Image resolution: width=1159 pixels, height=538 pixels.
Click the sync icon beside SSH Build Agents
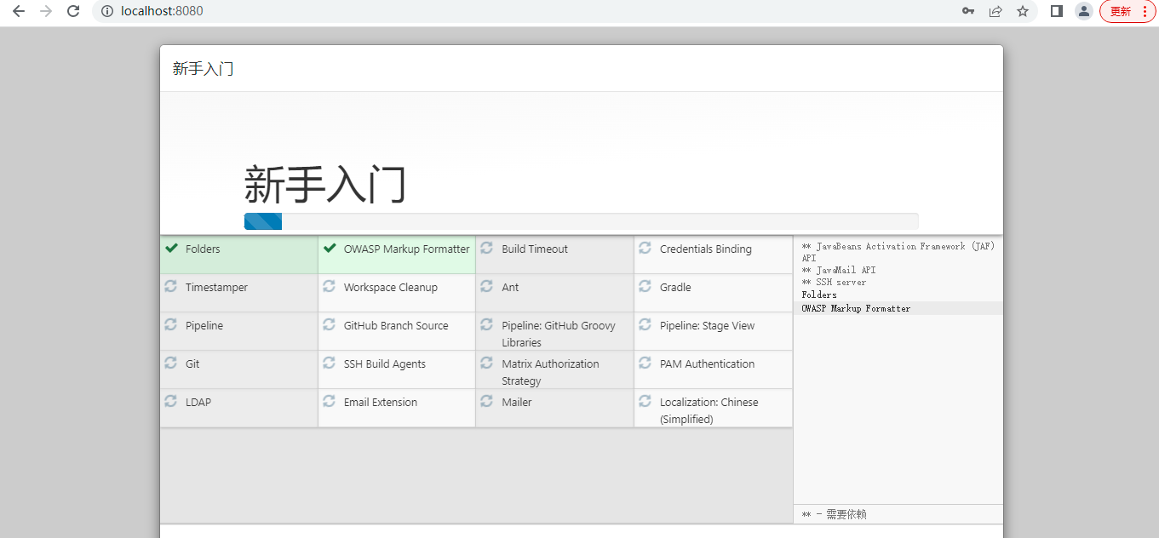click(x=329, y=363)
